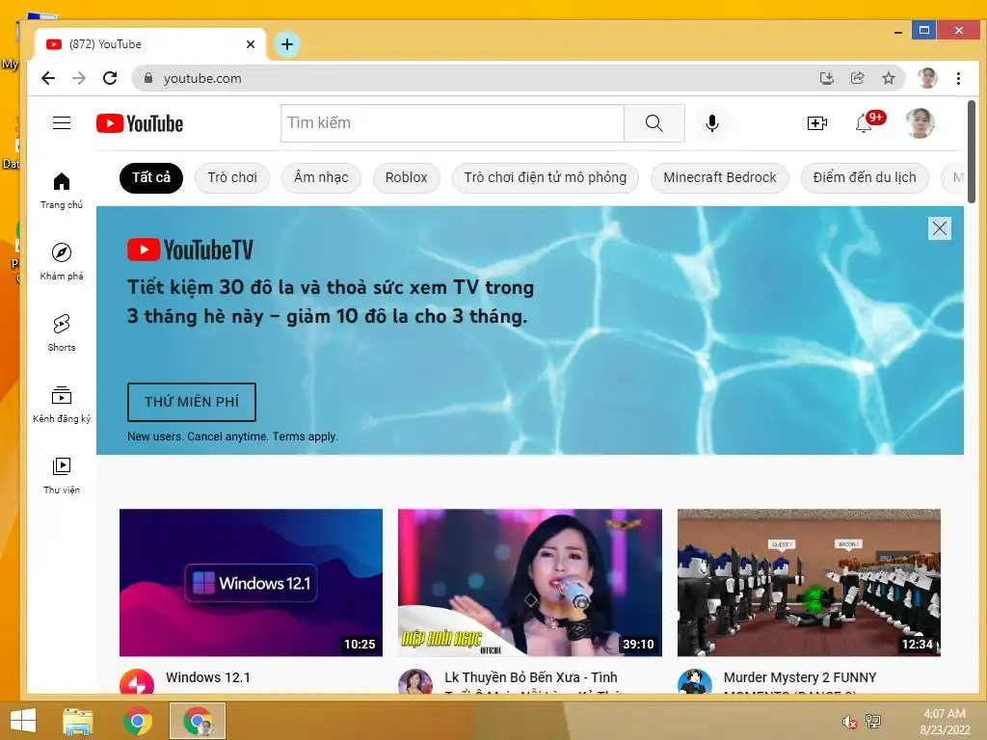Focus the Tìm kiếm search field
Viewport: 987px width, 740px height.
452,123
